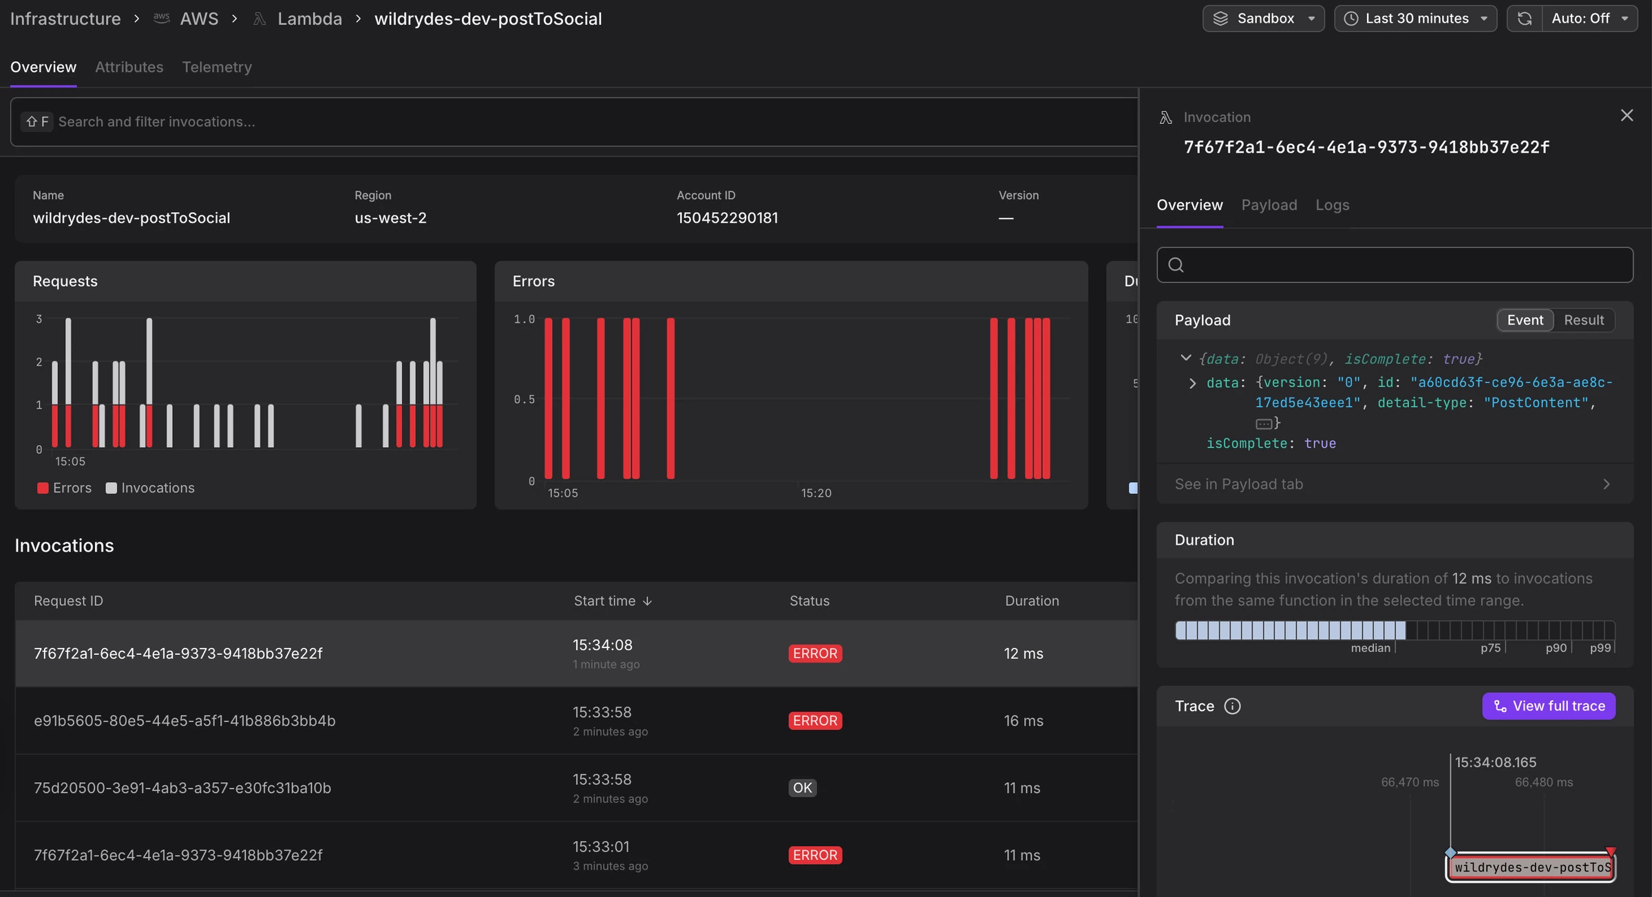Open the Payload tab in the invocation panel
The width and height of the screenshot is (1652, 897).
tap(1269, 205)
